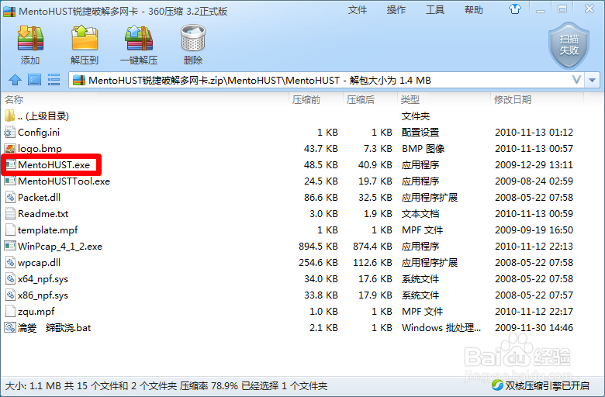Image resolution: width=605 pixels, height=397 pixels.
Task: Select the MentoHUSTTool.exe file name
Action: coord(64,181)
